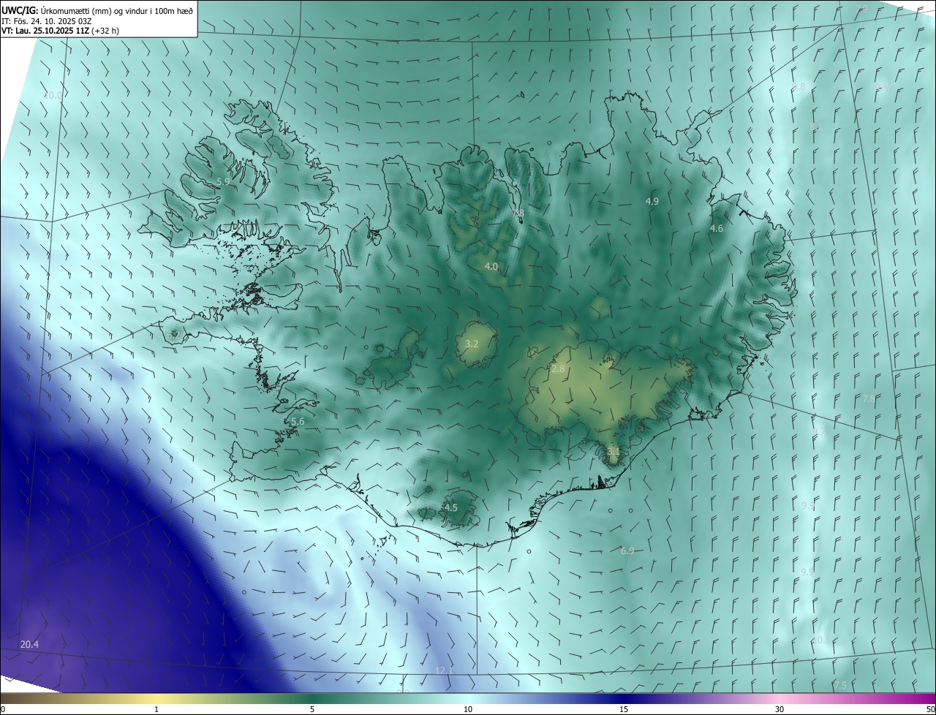The image size is (936, 715).
Task: Click the 10.1 value in the southeast ocean
Action: (821, 640)
